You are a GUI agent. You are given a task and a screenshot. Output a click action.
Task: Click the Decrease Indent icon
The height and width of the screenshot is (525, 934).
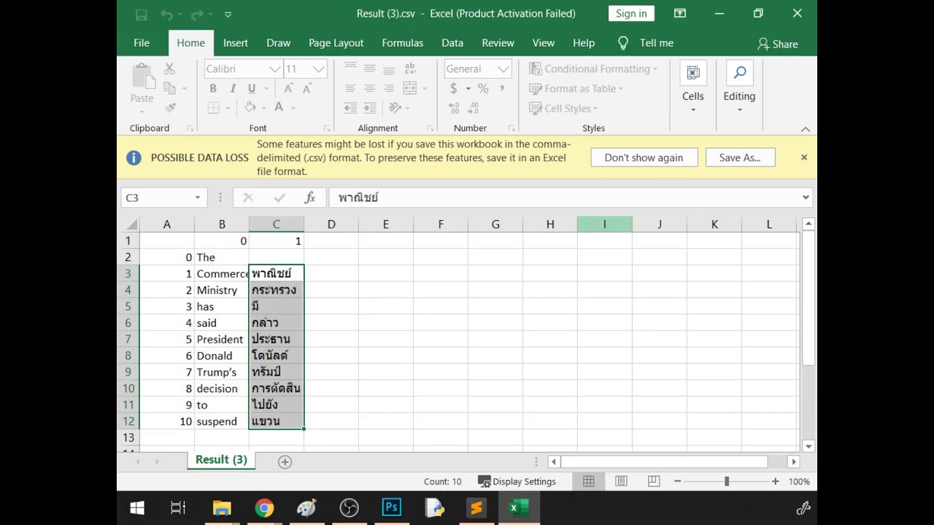[x=350, y=108]
